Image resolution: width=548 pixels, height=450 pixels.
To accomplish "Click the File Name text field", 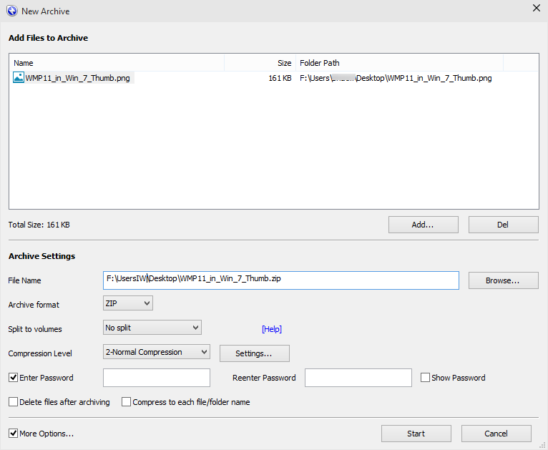I will point(280,280).
